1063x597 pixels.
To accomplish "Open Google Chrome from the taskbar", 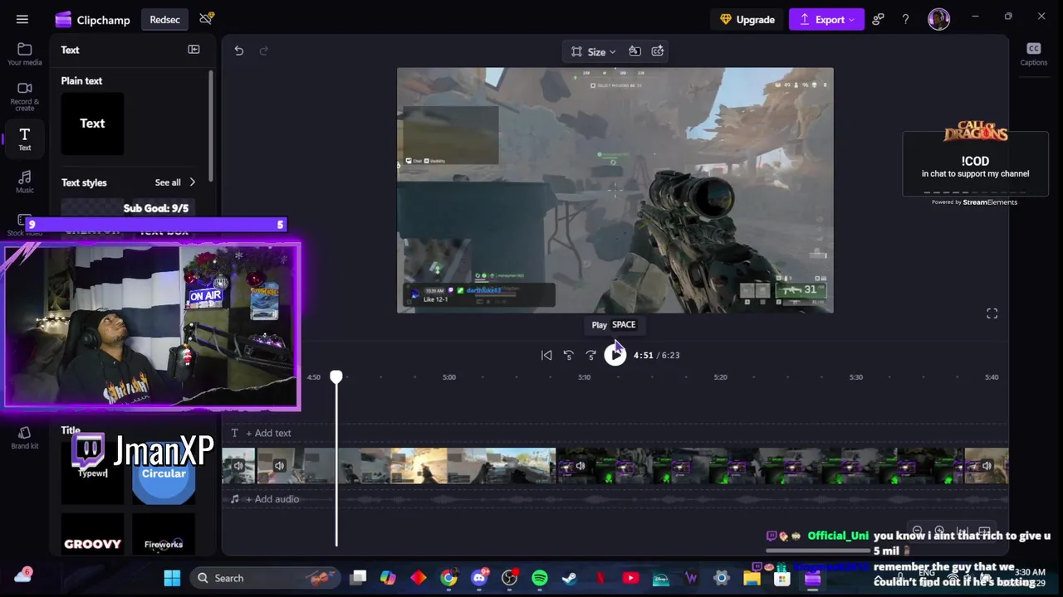I will tap(448, 578).
